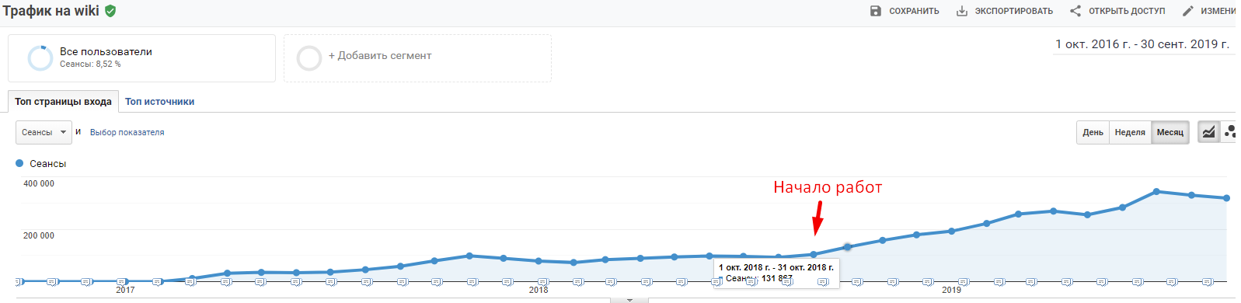Viewport: 1241px width, 303px height.
Task: Set chart granularity to Неделя
Action: pos(1130,132)
